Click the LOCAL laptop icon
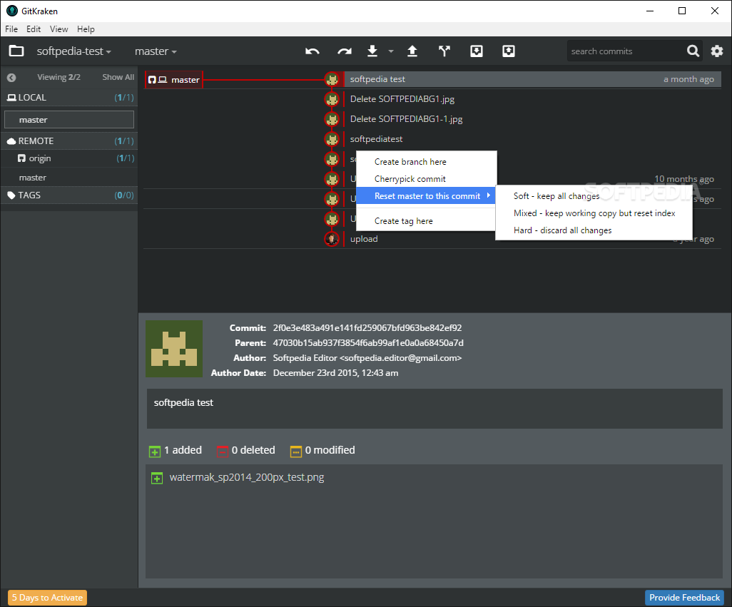The width and height of the screenshot is (732, 607). tap(11, 98)
